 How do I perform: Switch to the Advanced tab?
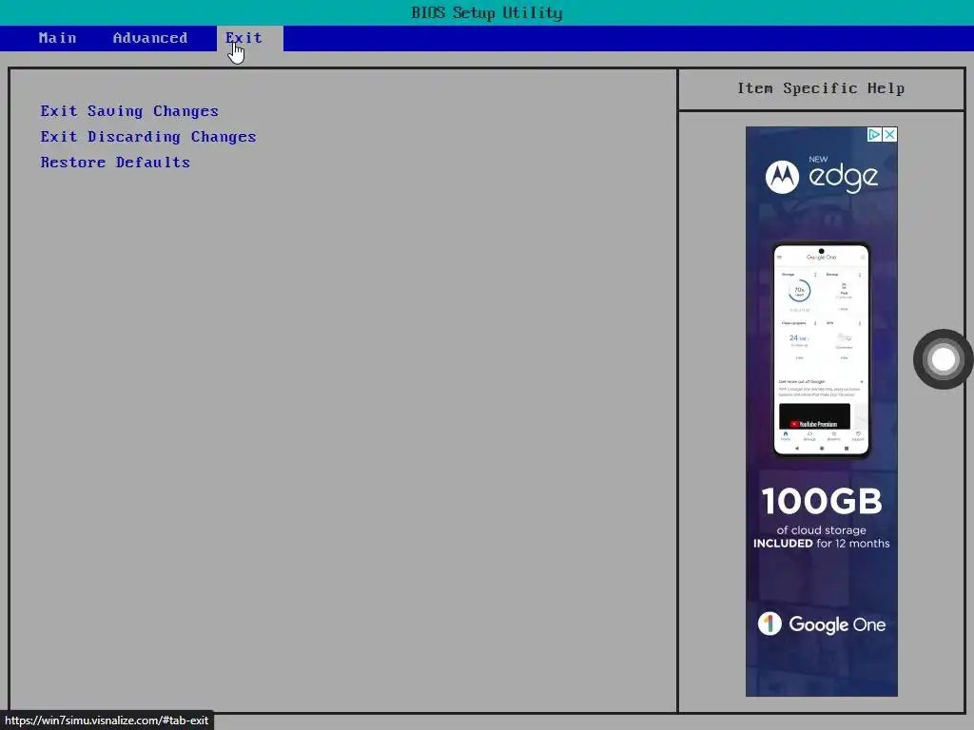pos(149,38)
